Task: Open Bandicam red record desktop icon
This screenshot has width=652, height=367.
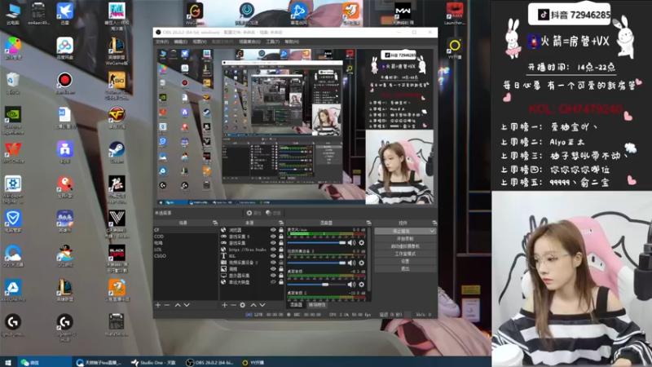Action: (x=64, y=83)
